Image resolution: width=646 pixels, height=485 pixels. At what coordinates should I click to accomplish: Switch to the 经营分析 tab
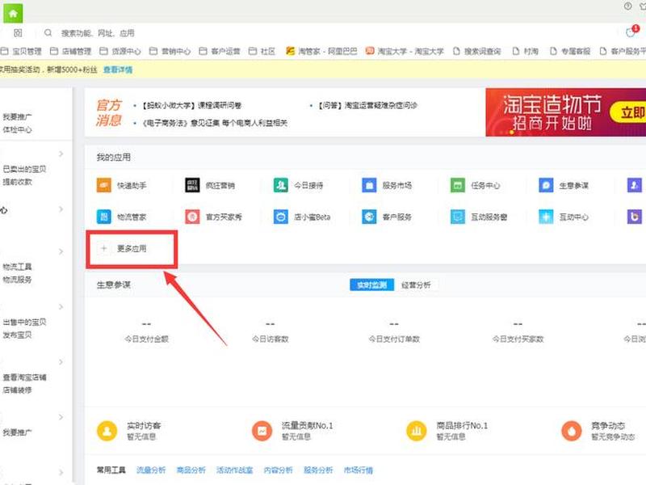click(416, 285)
